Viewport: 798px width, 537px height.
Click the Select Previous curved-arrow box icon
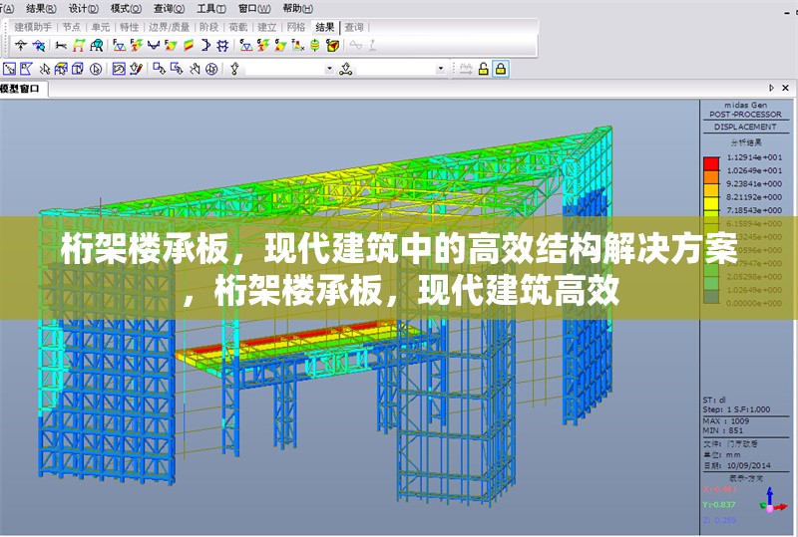(119, 69)
